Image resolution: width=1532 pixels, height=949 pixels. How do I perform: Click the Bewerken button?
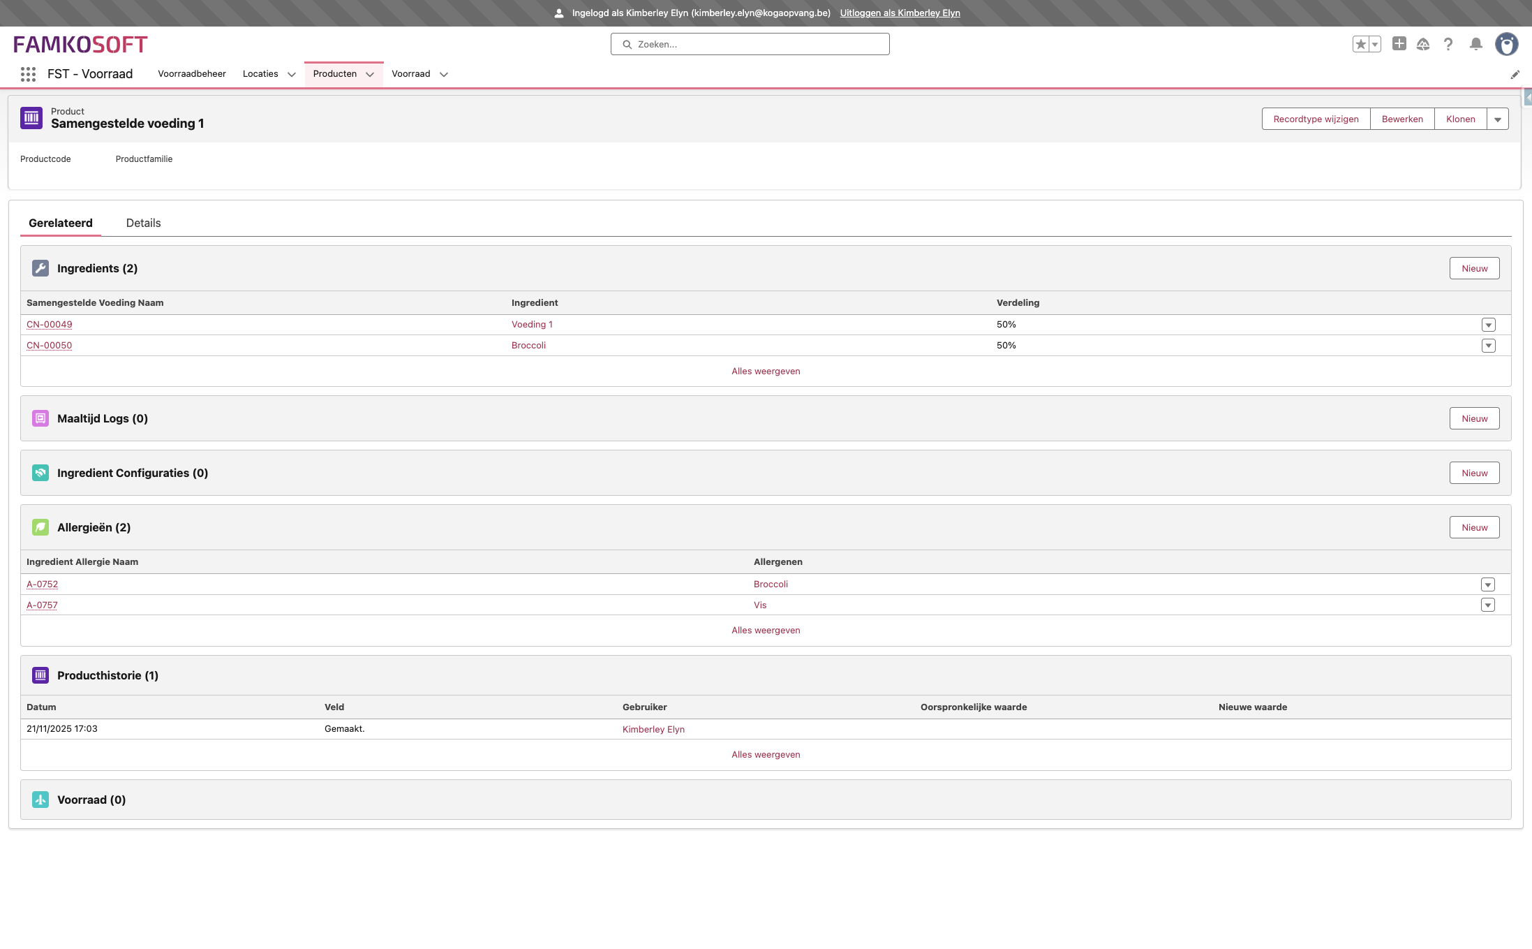[x=1401, y=119]
